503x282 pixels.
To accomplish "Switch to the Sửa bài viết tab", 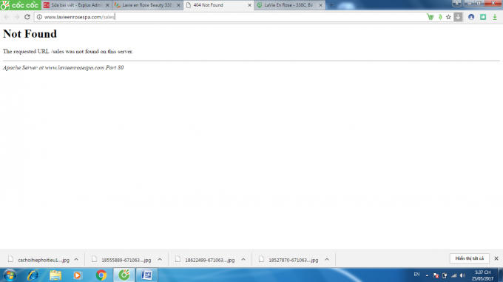I will click(76, 5).
